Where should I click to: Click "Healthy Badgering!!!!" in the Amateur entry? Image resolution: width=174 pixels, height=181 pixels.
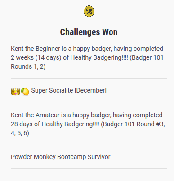point(70,124)
